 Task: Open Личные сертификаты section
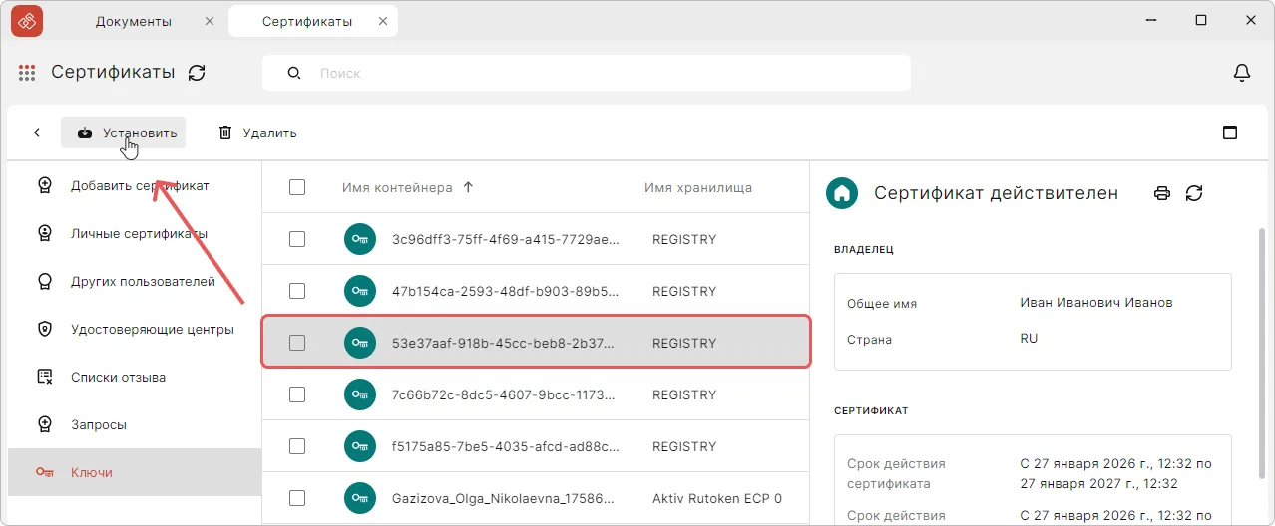(x=134, y=233)
